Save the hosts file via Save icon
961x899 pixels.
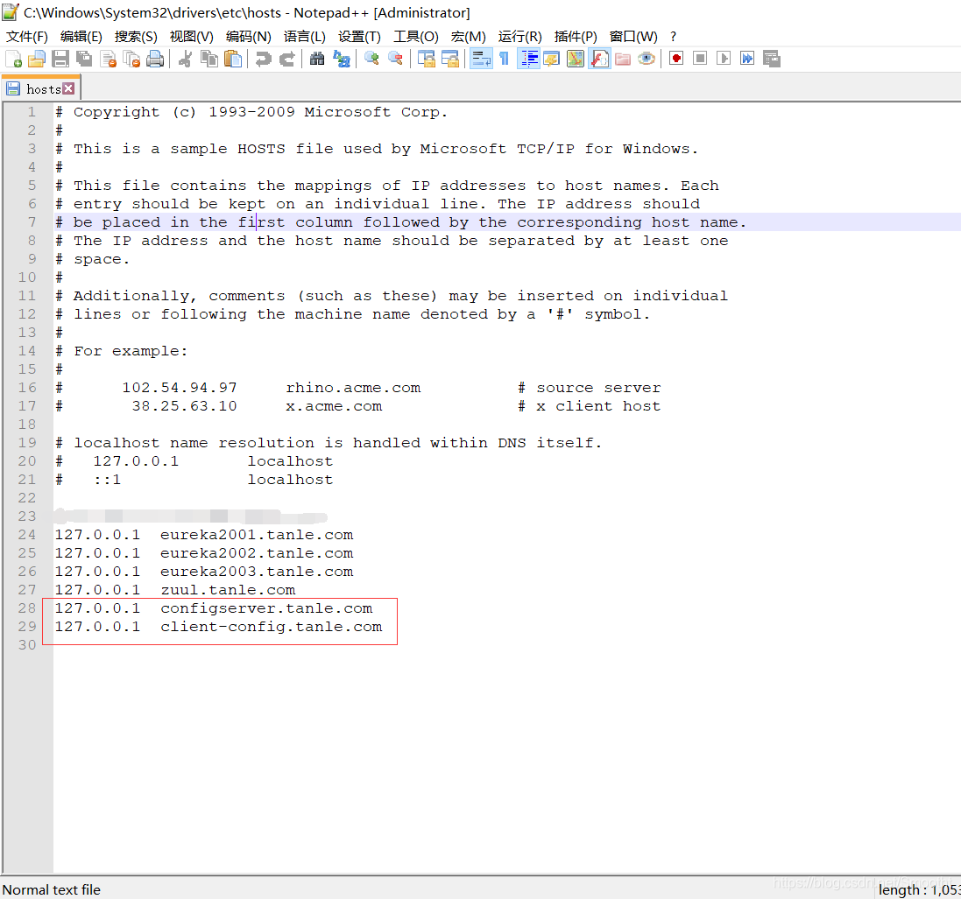pyautogui.click(x=60, y=59)
